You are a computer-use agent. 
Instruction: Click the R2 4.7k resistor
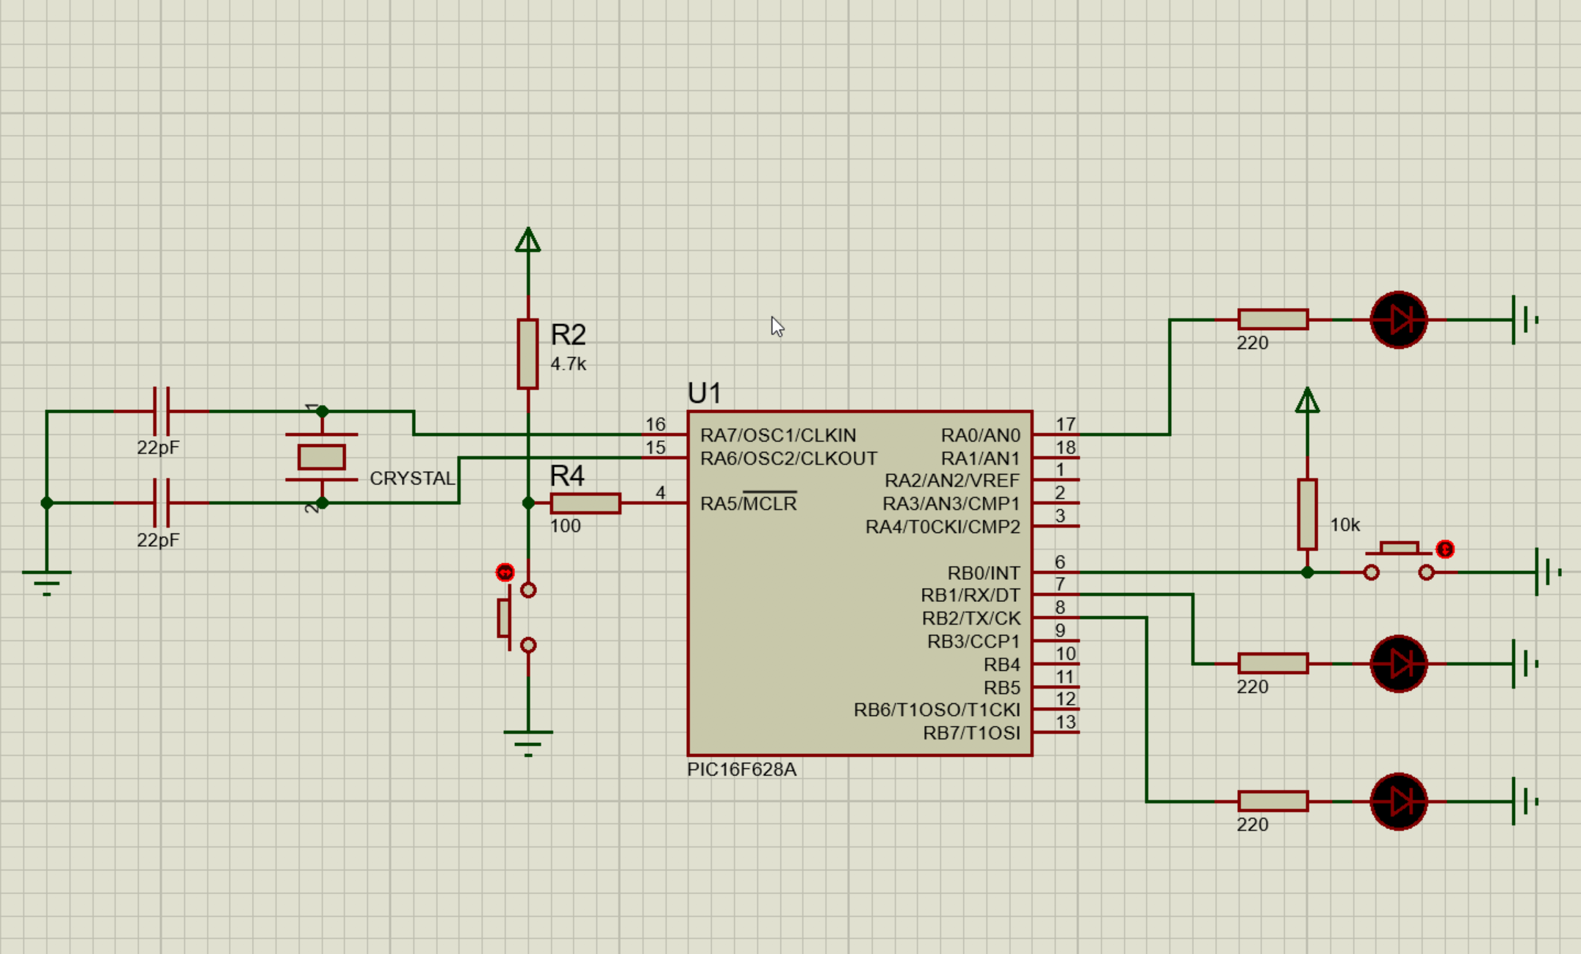coord(527,354)
